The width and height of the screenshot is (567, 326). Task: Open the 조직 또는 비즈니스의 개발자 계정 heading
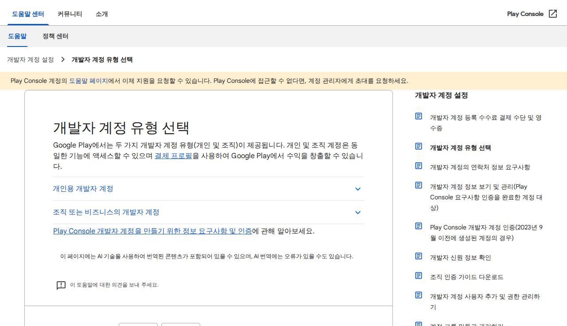tap(106, 212)
